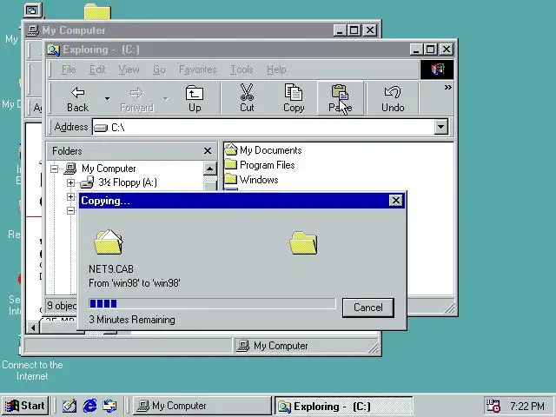
Task: Click the destination folder animation icon
Action: (303, 243)
